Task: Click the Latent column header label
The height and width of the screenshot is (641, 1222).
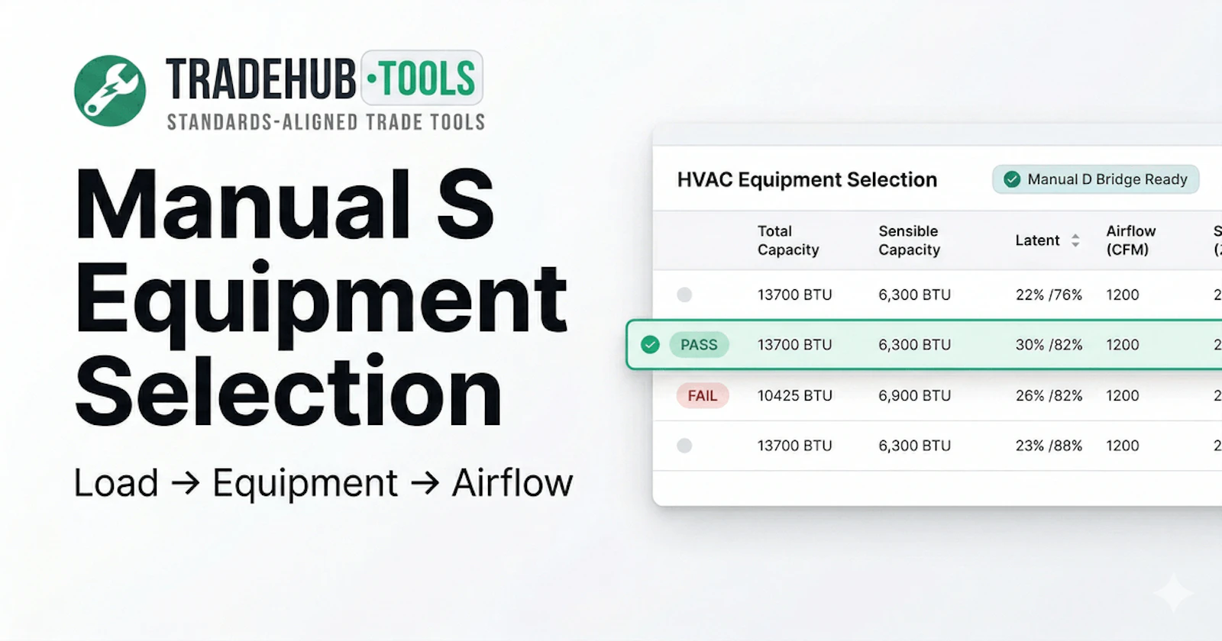Action: [x=1037, y=240]
